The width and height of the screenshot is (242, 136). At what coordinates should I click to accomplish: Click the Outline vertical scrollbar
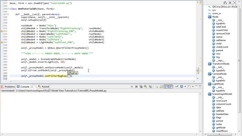click(239, 61)
